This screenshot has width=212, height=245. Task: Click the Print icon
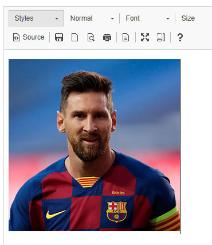pyautogui.click(x=107, y=37)
